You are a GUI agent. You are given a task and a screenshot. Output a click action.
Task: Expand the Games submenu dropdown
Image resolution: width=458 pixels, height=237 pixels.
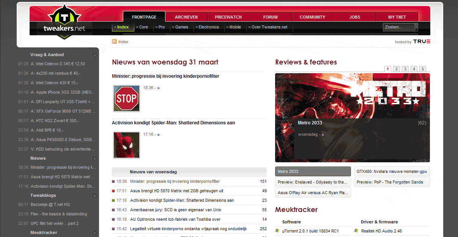point(173,27)
